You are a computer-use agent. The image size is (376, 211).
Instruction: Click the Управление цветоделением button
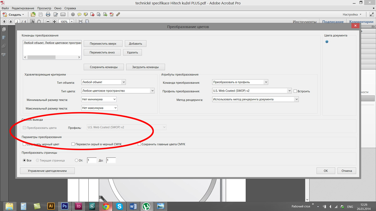(x=47, y=171)
